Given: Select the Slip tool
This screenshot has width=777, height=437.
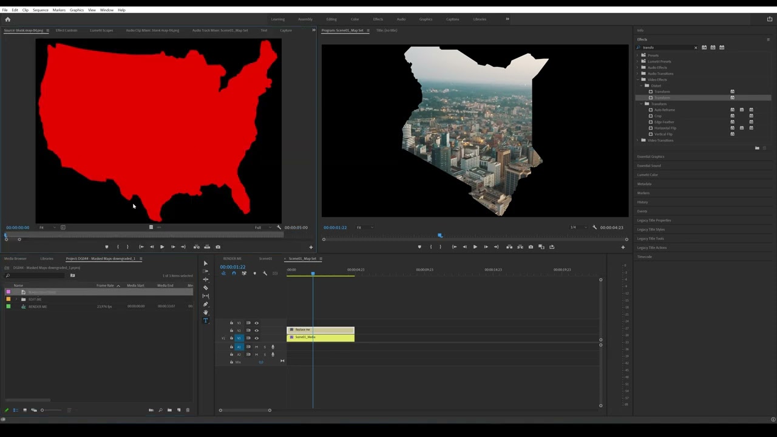Looking at the screenshot, I should pyautogui.click(x=205, y=296).
